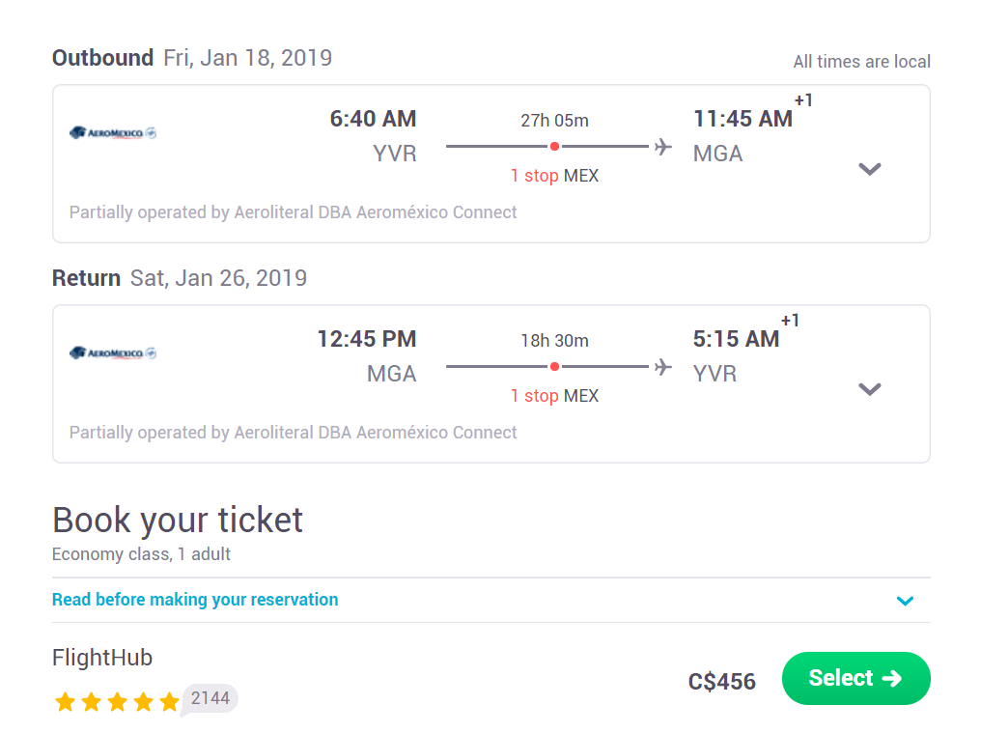Click the return 1 stop MEX label
Viewport: 981px width, 733px height.
point(554,396)
